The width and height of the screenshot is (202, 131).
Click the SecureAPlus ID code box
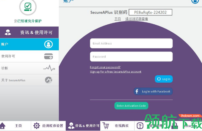pos(150,12)
